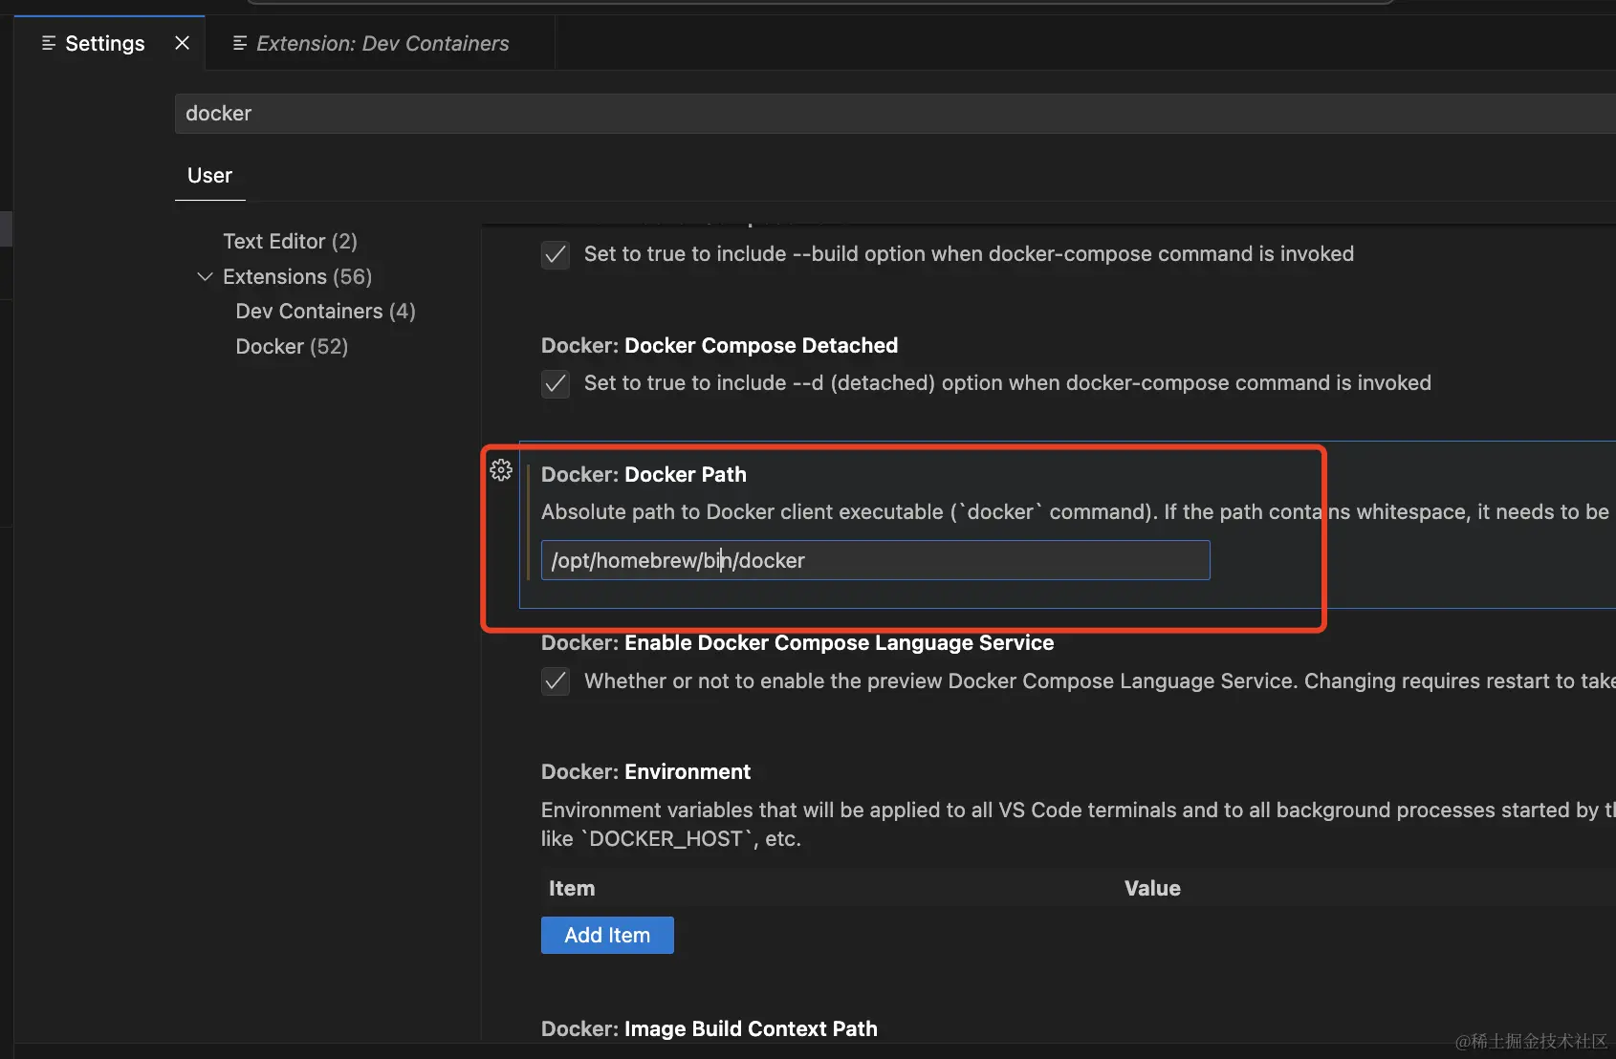
Task: Click the Add Item button
Action: click(x=607, y=935)
